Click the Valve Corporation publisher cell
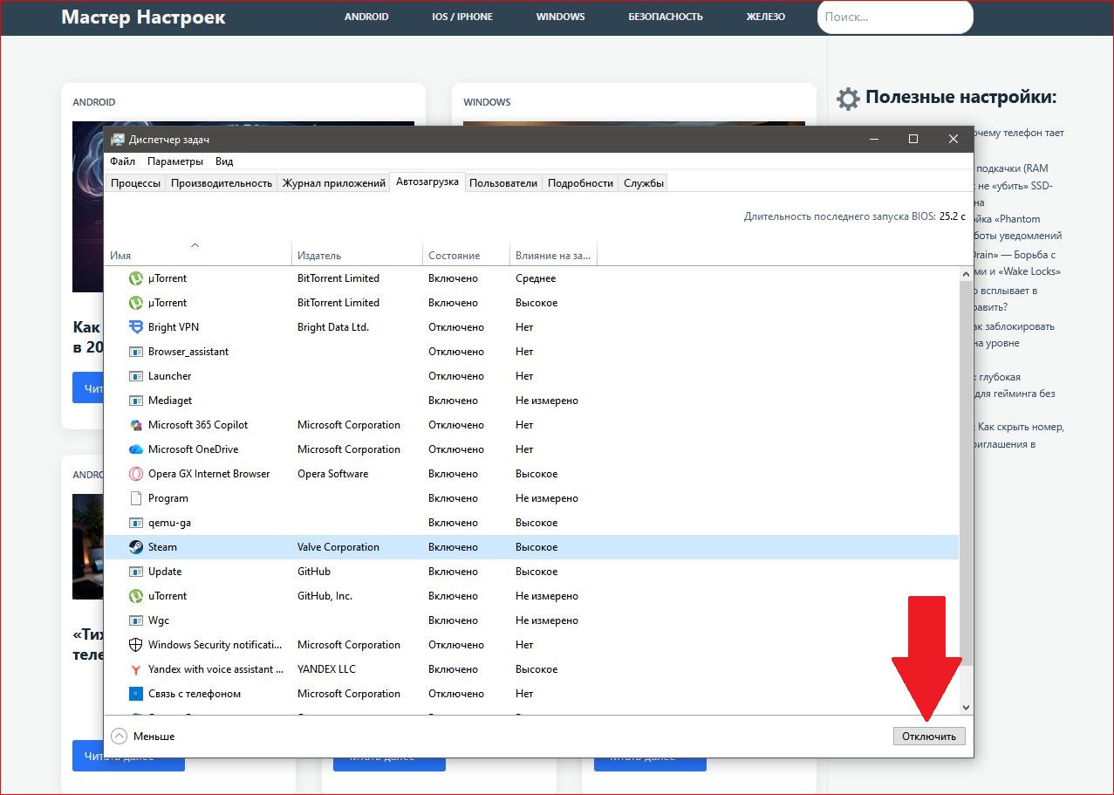Image resolution: width=1114 pixels, height=795 pixels. pos(338,547)
